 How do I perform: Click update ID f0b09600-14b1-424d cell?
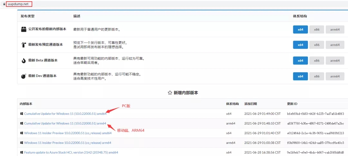click(x=315, y=143)
